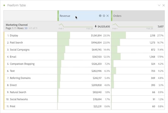Click Display orders percentage 27.7%
The image size is (168, 113).
(160, 36)
